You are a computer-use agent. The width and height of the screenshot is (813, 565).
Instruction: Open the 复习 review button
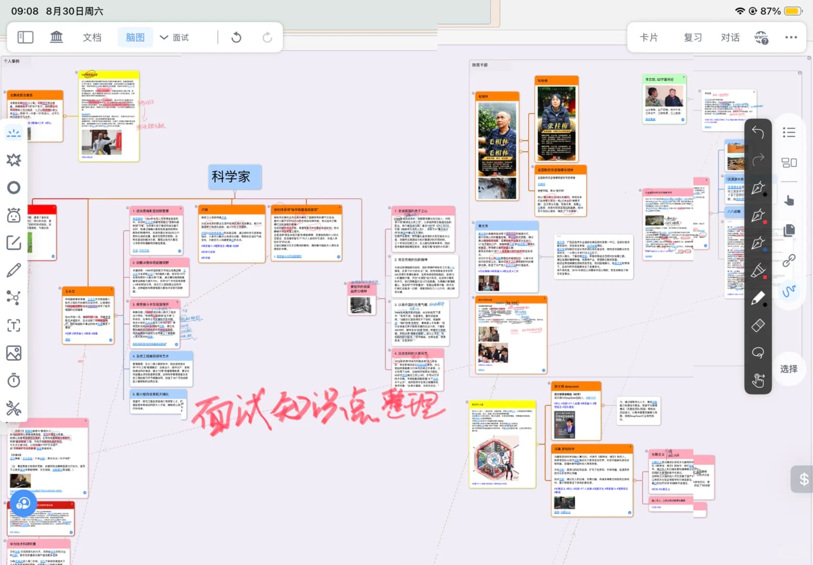click(693, 37)
